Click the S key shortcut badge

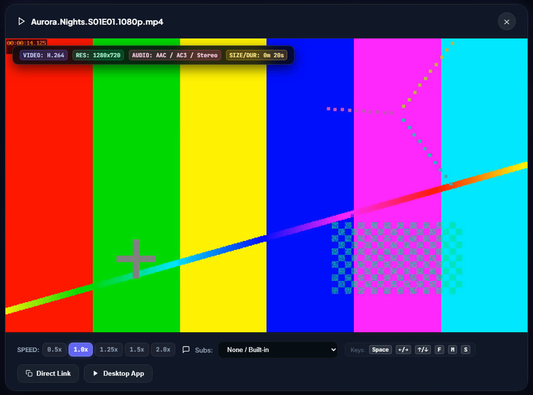tap(466, 350)
